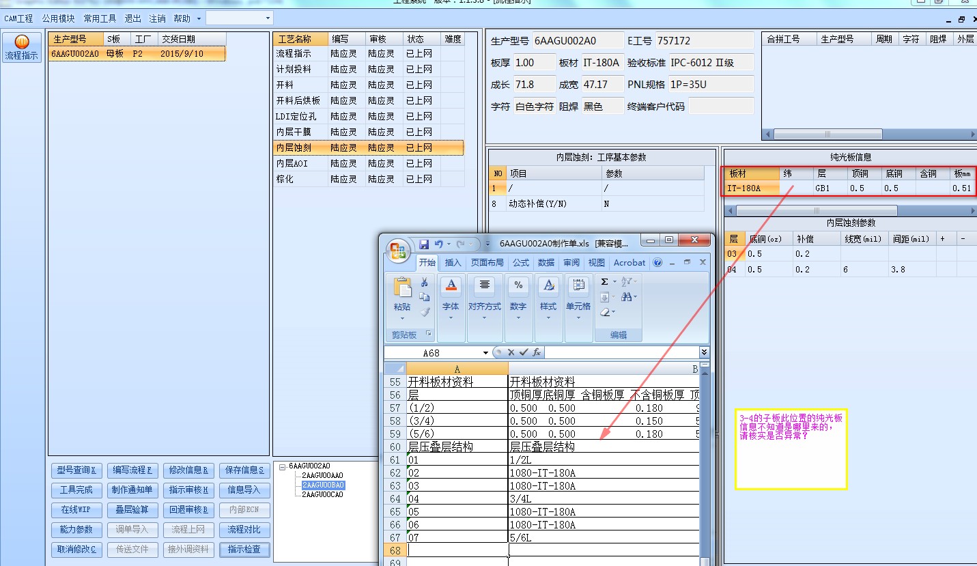977x566 pixels.
Task: Undo last action in Excel
Action: [439, 244]
